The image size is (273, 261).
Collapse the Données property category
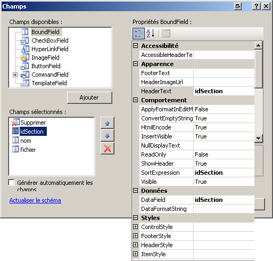pos(135,191)
